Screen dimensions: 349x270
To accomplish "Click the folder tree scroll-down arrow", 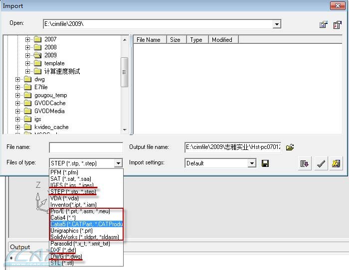I will coord(125,130).
